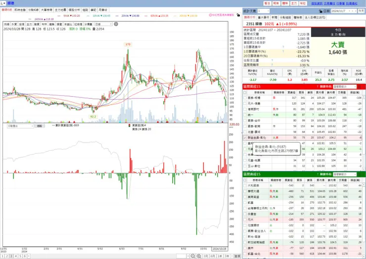
Task: Open the 日線 period dropdown
Action: (x=103, y=24)
